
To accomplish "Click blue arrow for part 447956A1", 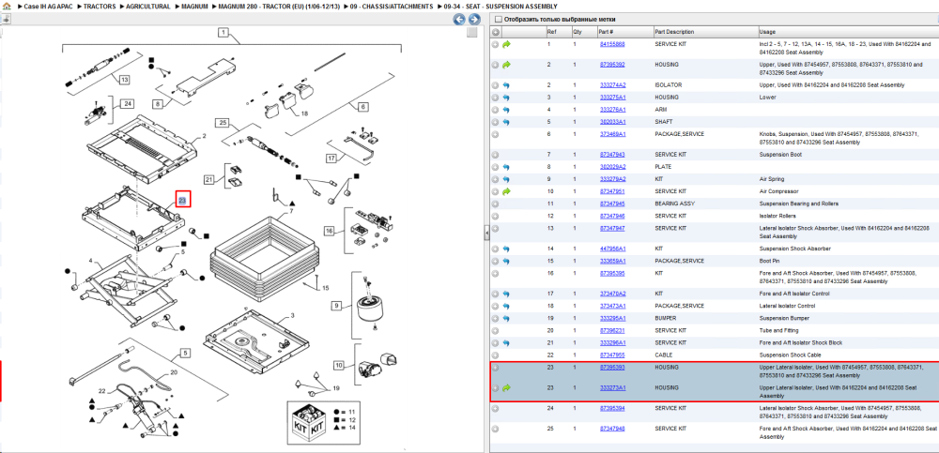I will tap(507, 249).
